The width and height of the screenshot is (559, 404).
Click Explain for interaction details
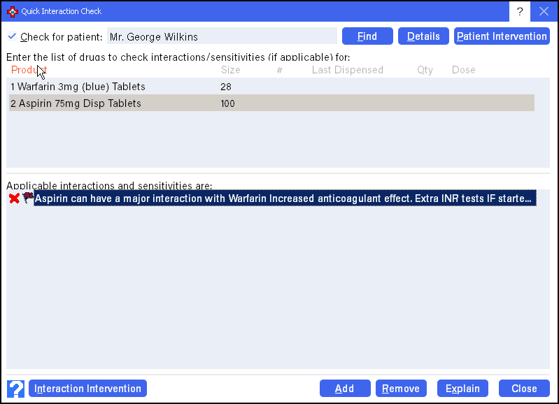point(462,389)
